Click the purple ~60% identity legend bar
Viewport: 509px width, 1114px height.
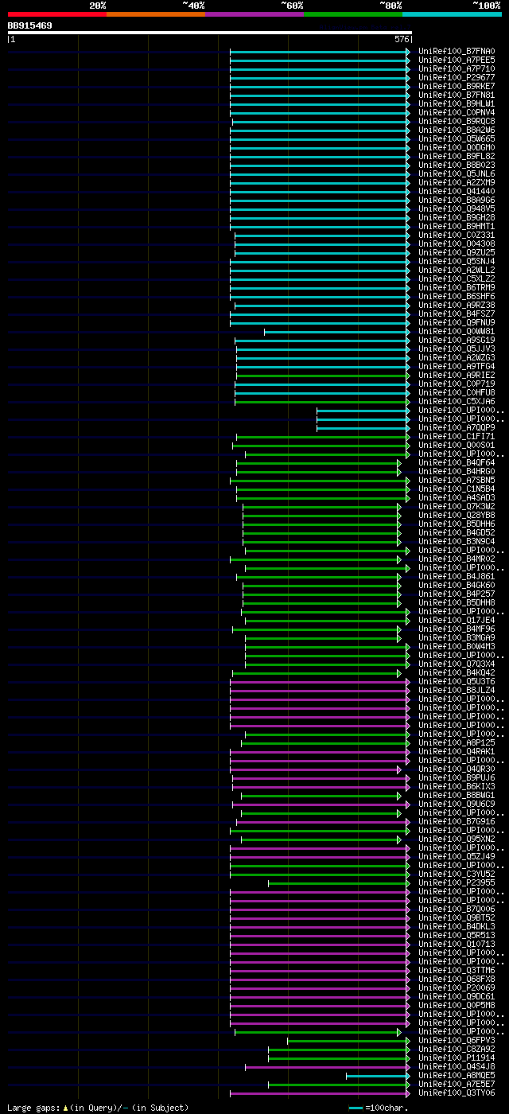(x=254, y=14)
